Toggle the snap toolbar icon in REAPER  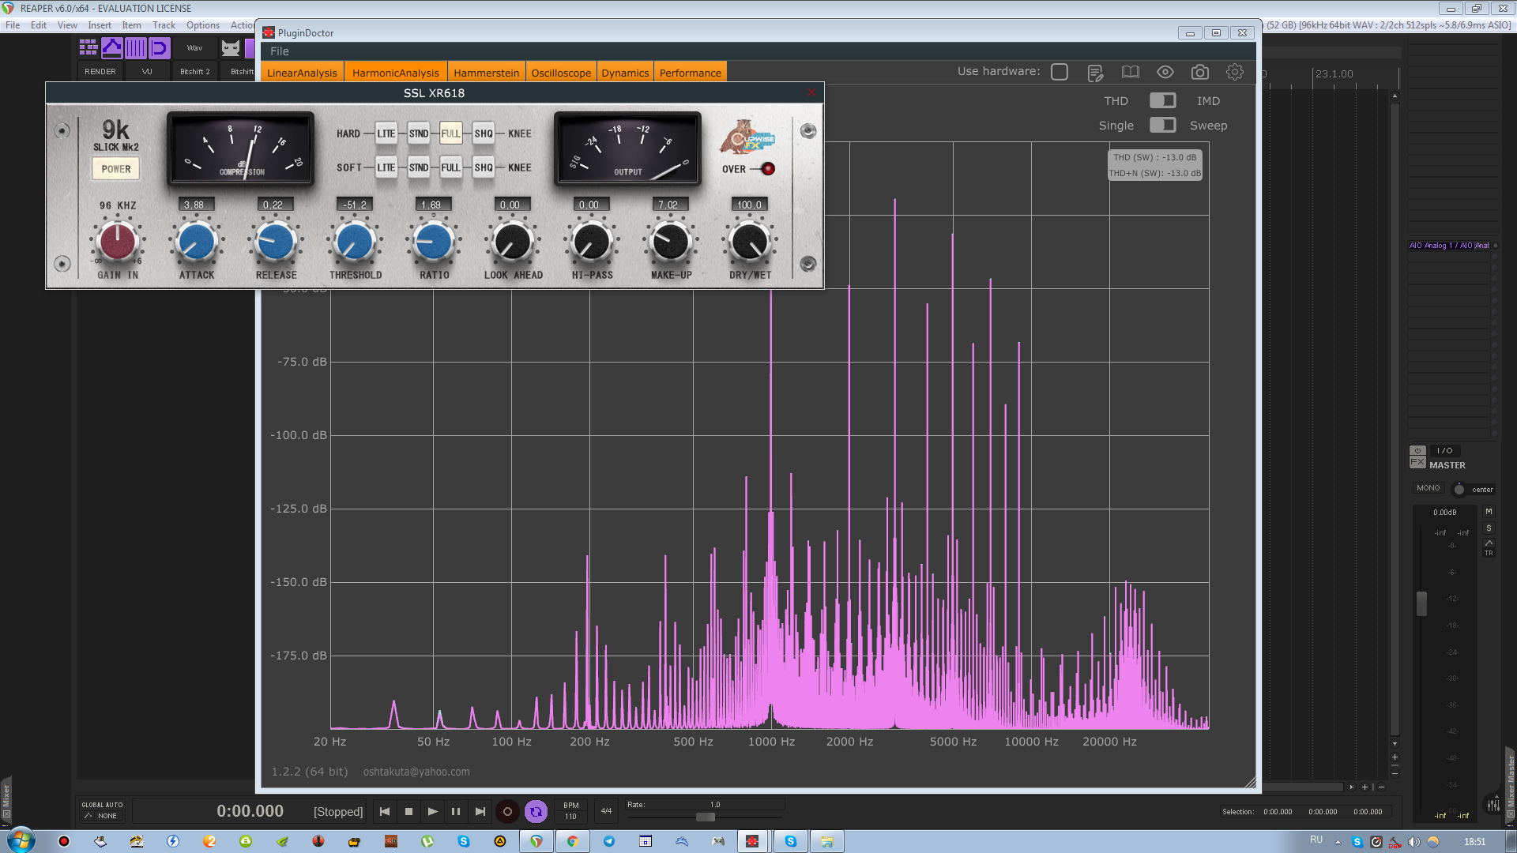click(x=160, y=48)
